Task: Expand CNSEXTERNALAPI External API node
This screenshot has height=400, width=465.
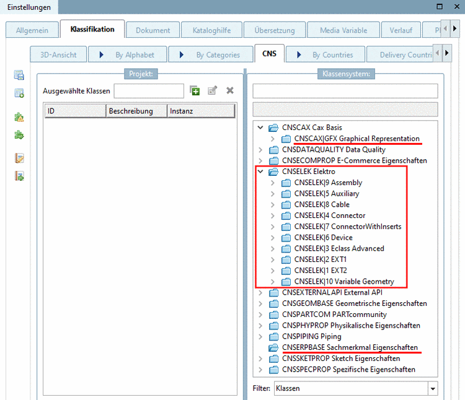Action: pos(260,293)
